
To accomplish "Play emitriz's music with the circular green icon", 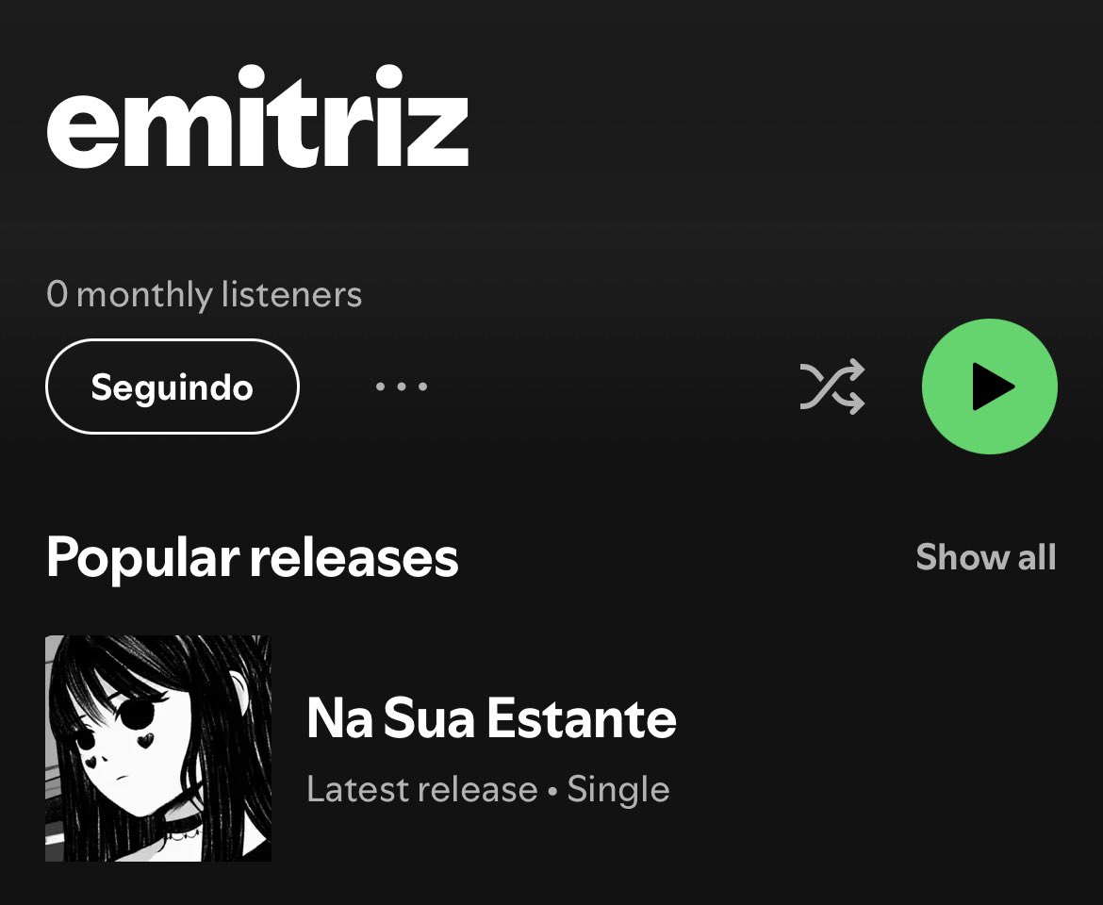I will point(989,387).
